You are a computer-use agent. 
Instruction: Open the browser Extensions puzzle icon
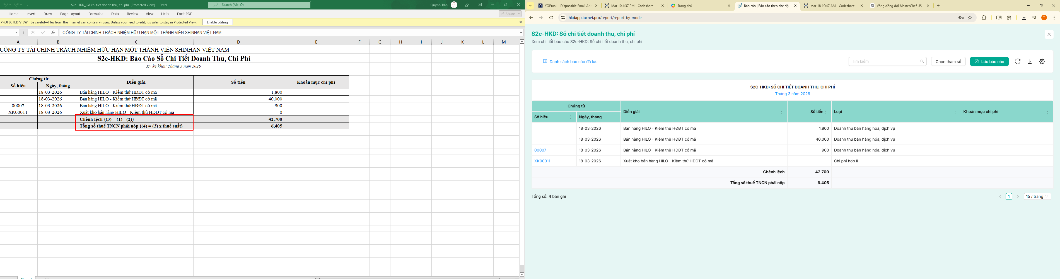[984, 18]
